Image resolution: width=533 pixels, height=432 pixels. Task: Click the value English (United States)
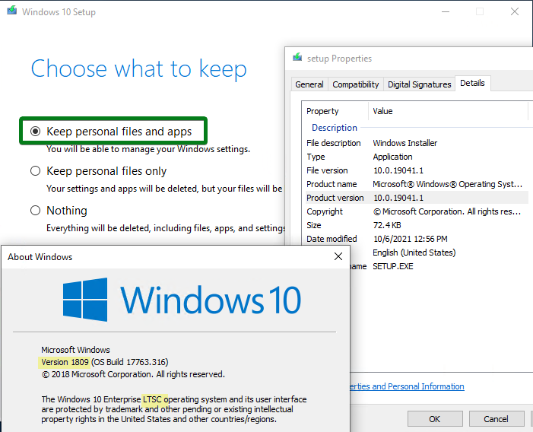[414, 253]
